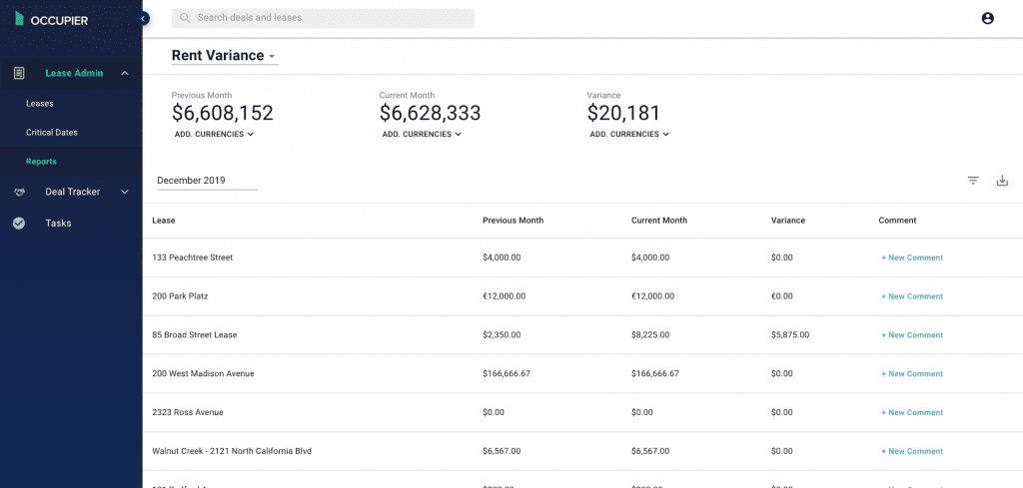Click the €0.00 variance value
Image resolution: width=1023 pixels, height=488 pixels.
point(781,296)
